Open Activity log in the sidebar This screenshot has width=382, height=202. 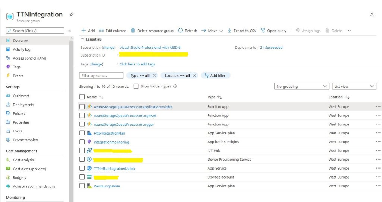point(22,49)
